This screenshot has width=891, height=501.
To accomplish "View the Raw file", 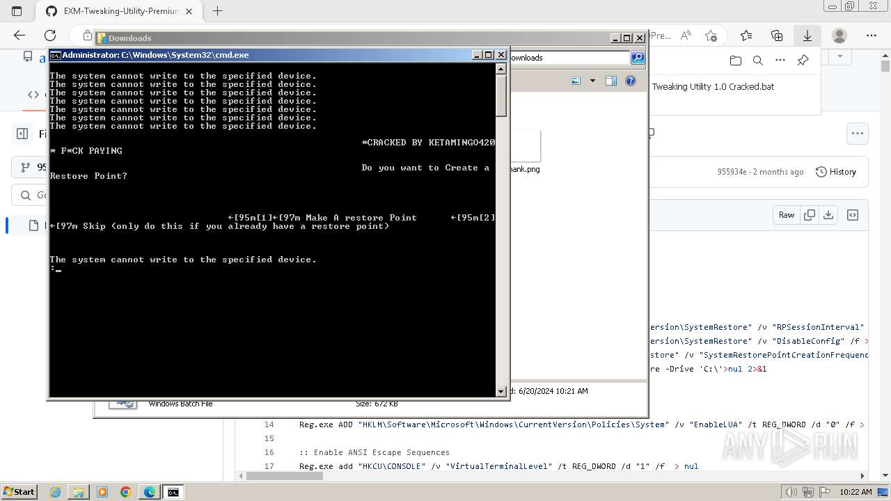I will 787,215.
